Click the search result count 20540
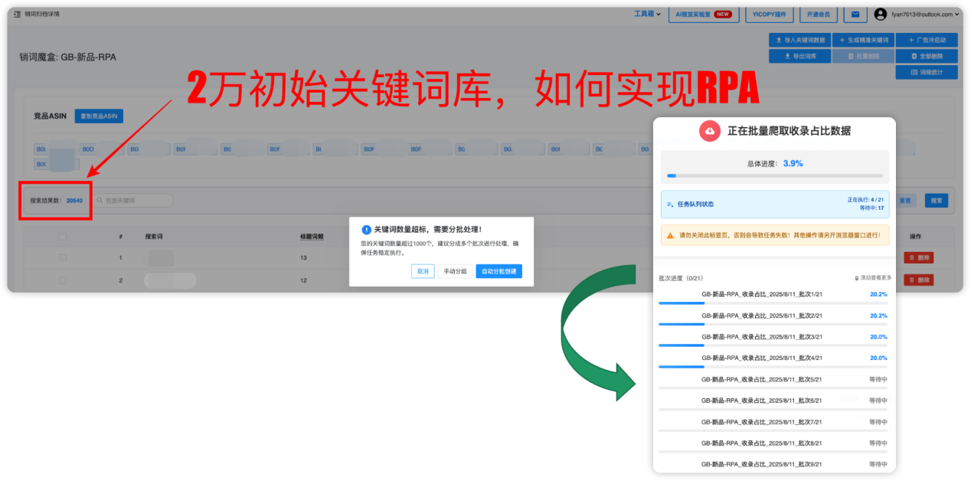Image resolution: width=971 pixels, height=481 pixels. [74, 201]
